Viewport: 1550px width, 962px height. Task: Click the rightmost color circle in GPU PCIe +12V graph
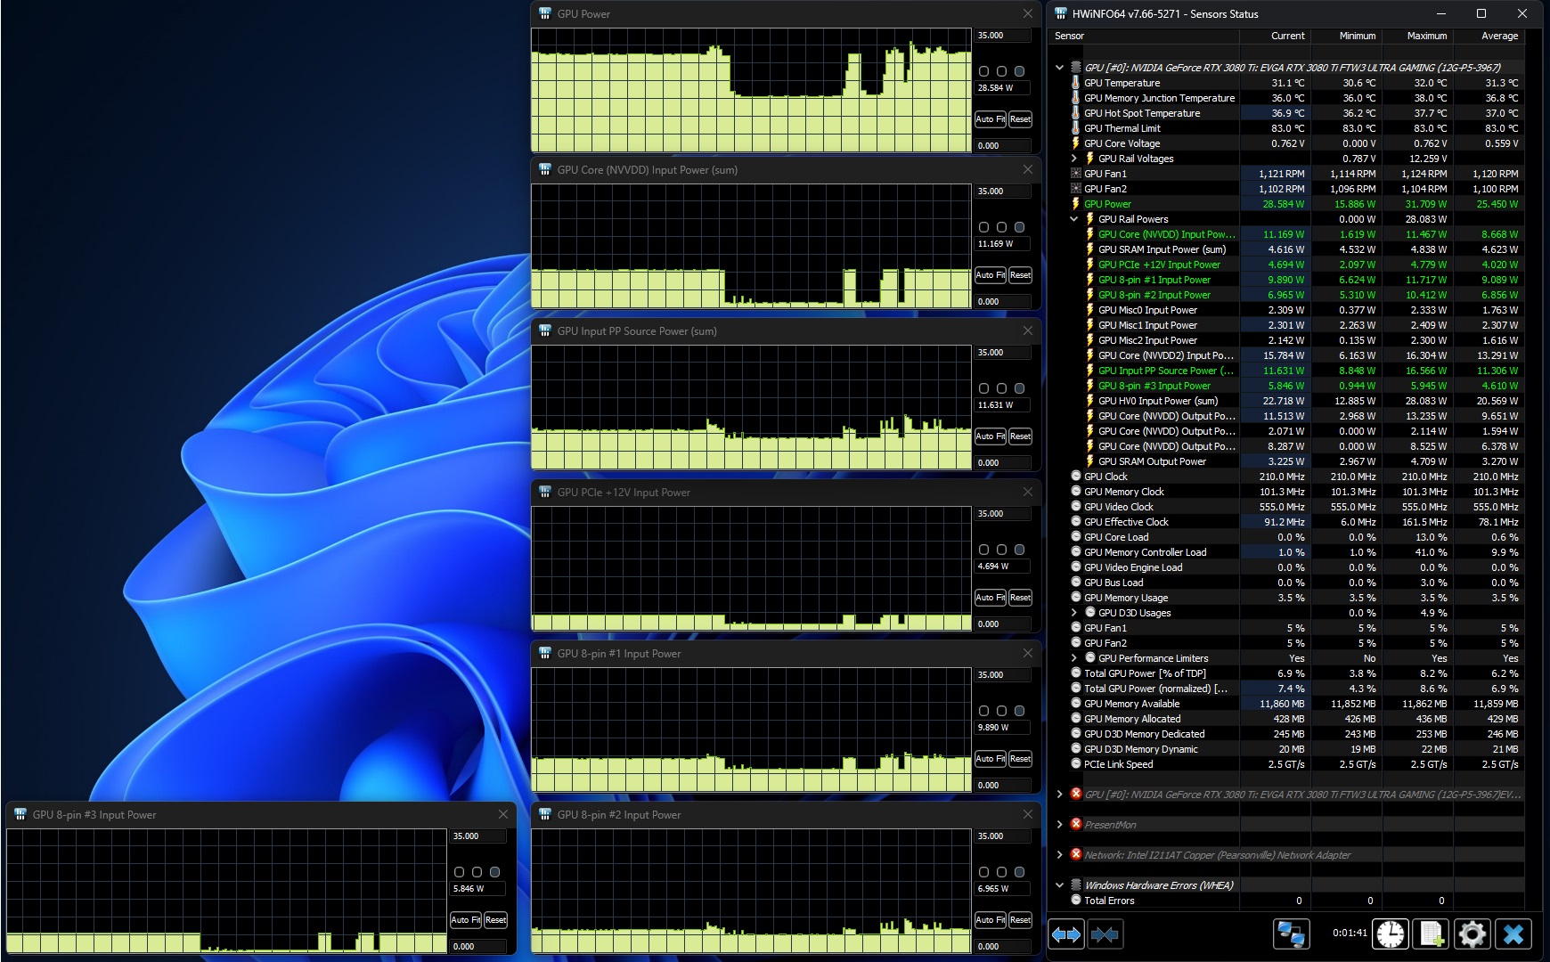(x=1020, y=550)
